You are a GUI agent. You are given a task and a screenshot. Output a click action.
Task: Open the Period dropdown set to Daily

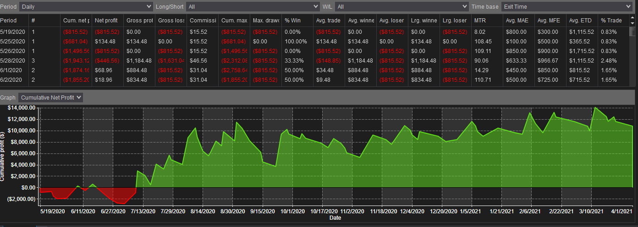86,6
